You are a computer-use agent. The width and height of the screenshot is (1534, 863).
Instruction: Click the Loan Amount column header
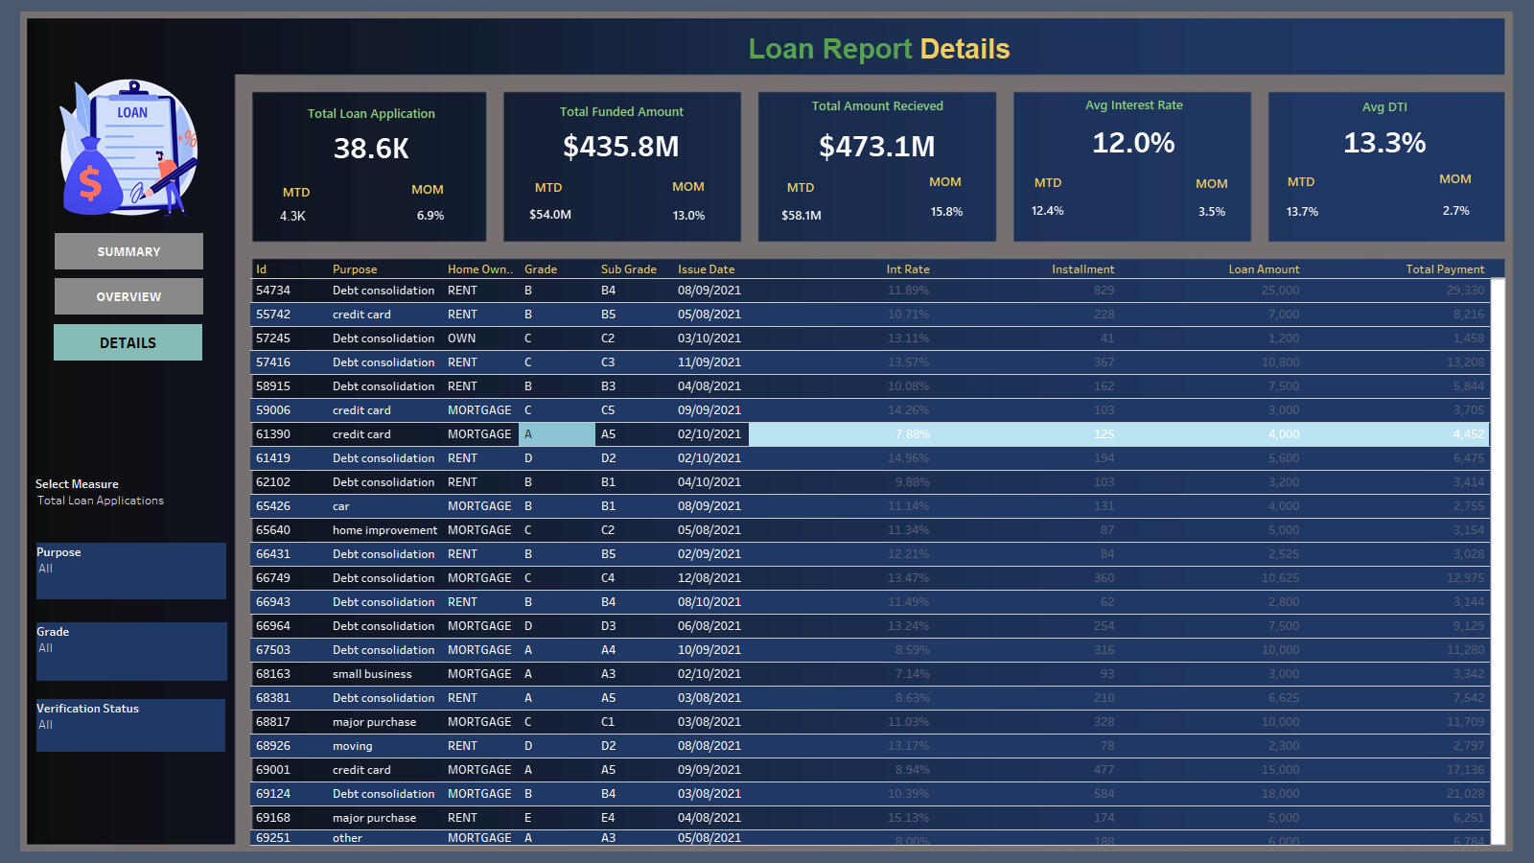tap(1264, 269)
